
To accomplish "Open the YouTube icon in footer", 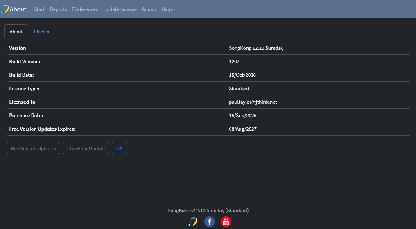I will 226,222.
